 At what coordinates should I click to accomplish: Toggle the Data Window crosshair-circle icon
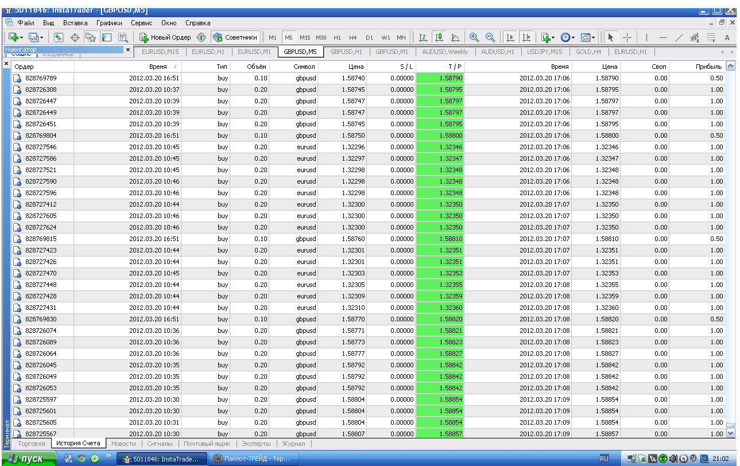(x=75, y=37)
